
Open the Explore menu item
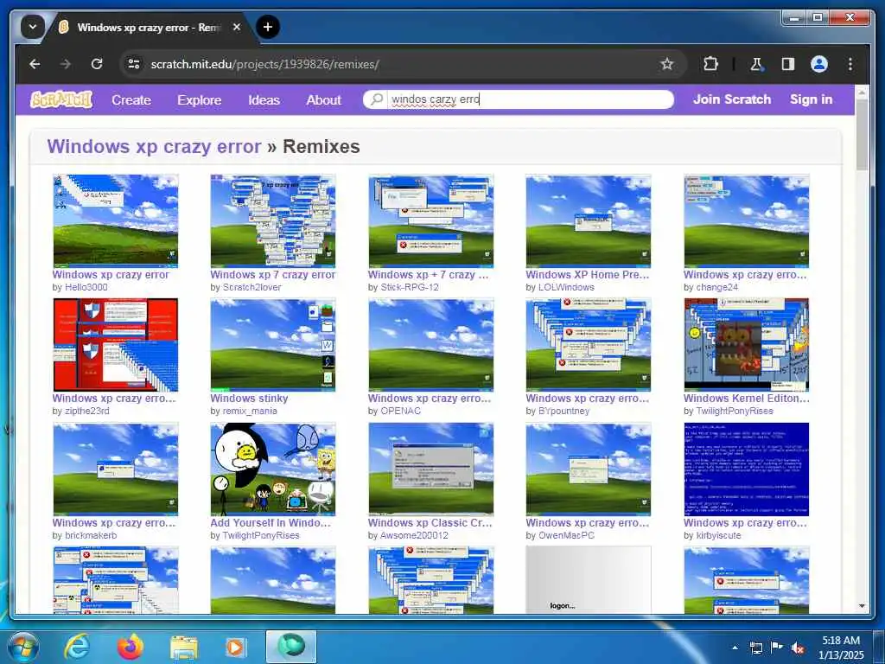pyautogui.click(x=200, y=100)
